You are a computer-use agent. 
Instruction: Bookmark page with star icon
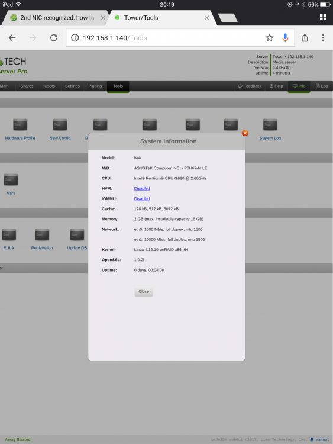(x=270, y=38)
